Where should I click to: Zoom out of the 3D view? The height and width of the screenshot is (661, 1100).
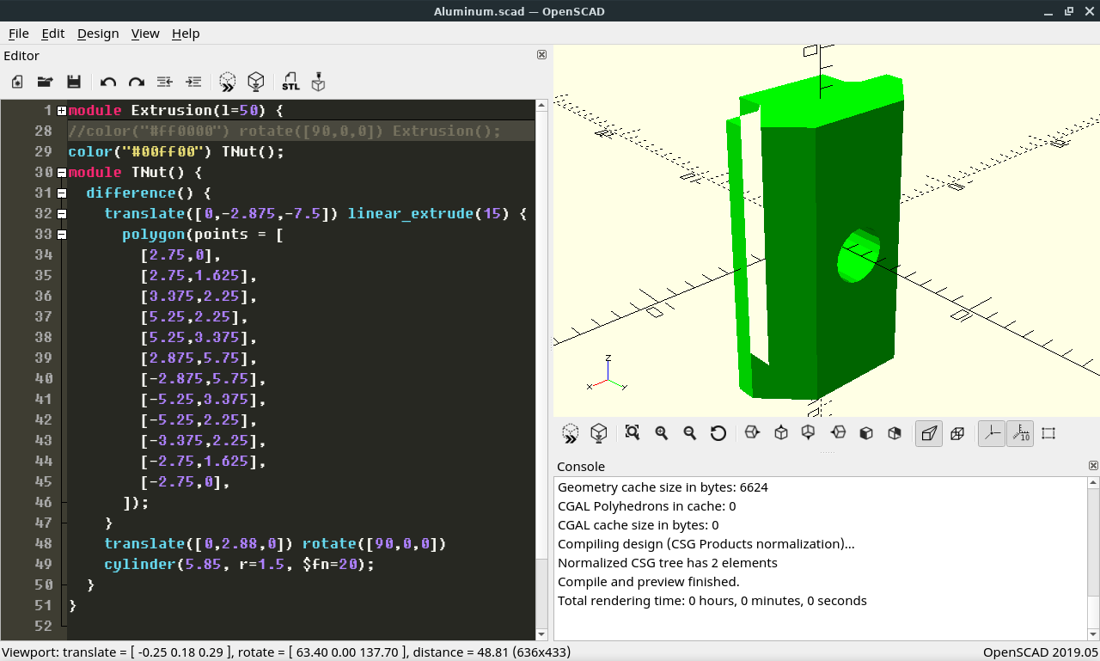coord(690,433)
